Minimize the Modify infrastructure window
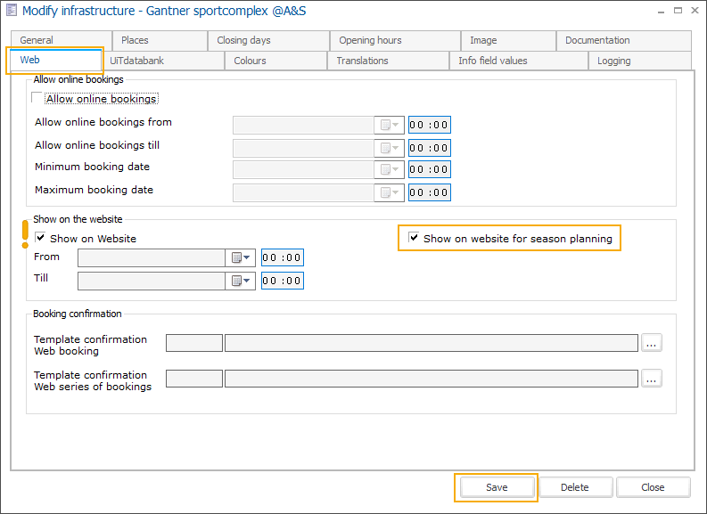This screenshot has width=707, height=514. 661,11
